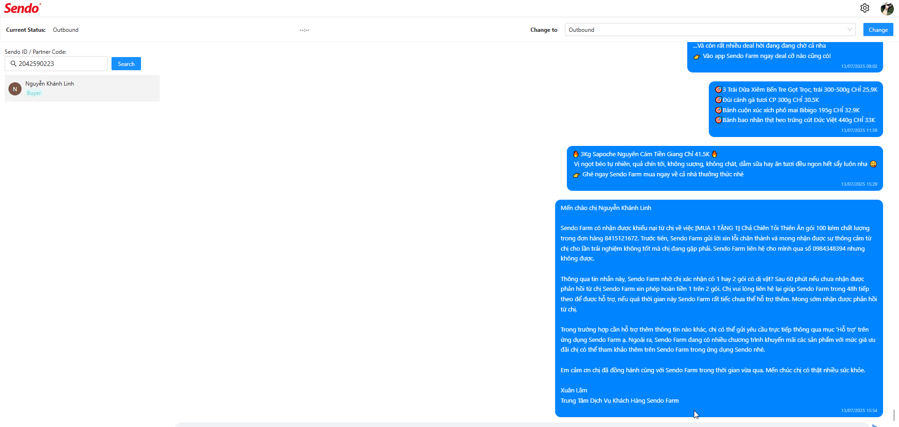Click the Search button

pyautogui.click(x=126, y=64)
